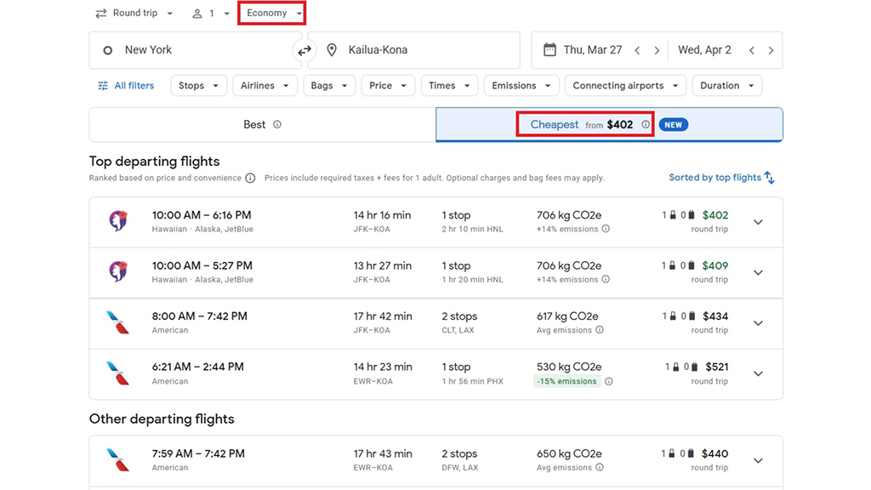The width and height of the screenshot is (871, 490).
Task: Open the Connecting airports filter dropdown
Action: pyautogui.click(x=625, y=86)
